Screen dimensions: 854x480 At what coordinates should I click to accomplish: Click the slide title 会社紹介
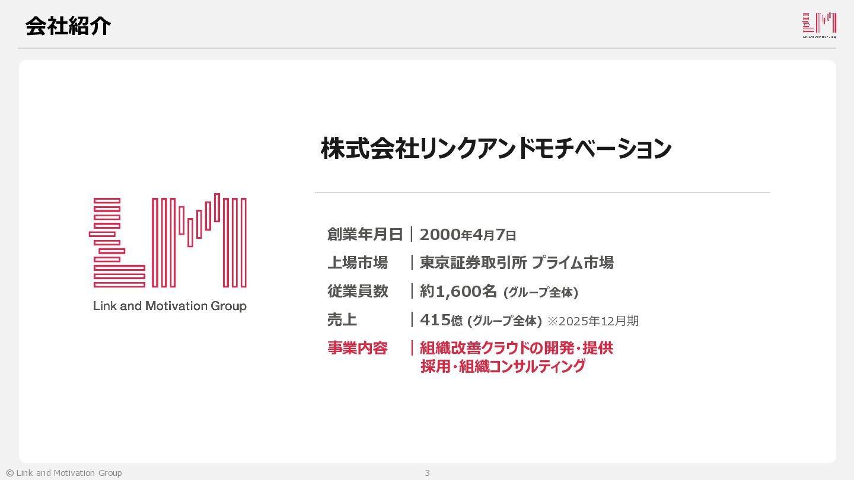pyautogui.click(x=68, y=26)
